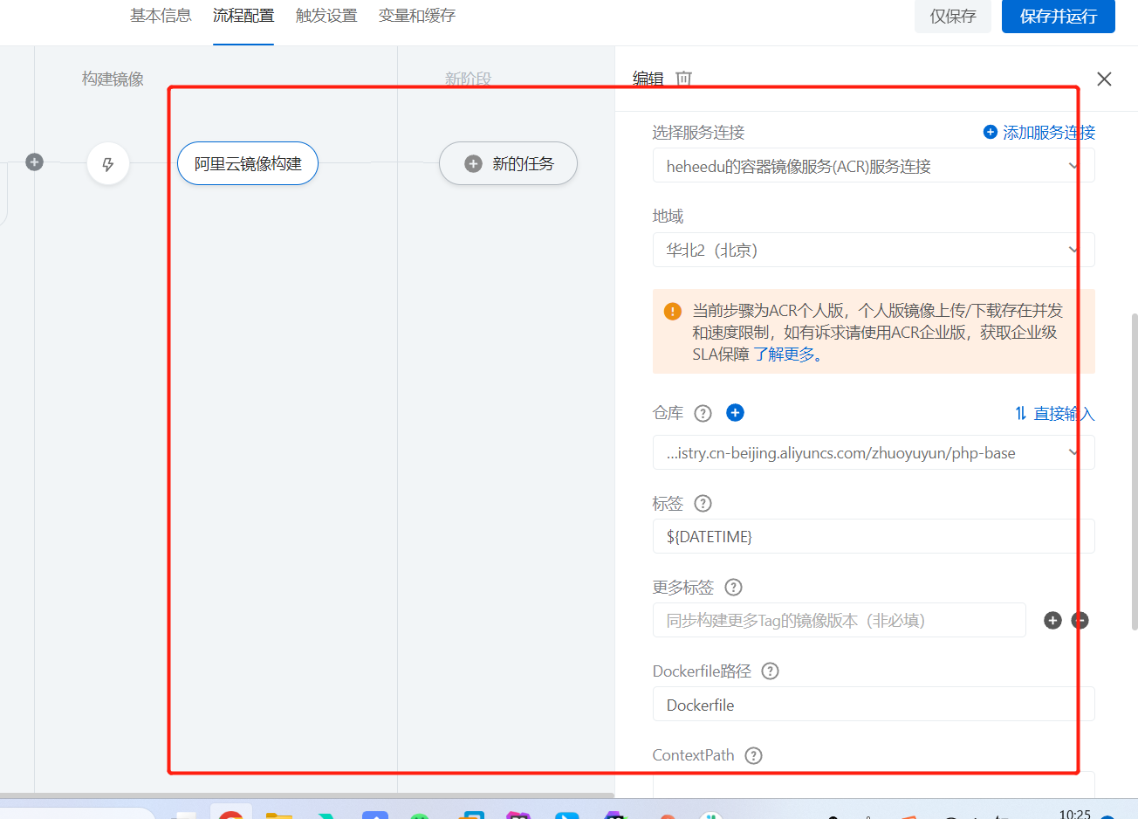Open the ACR service connection dropdown
This screenshot has height=819, width=1138.
pyautogui.click(x=873, y=165)
